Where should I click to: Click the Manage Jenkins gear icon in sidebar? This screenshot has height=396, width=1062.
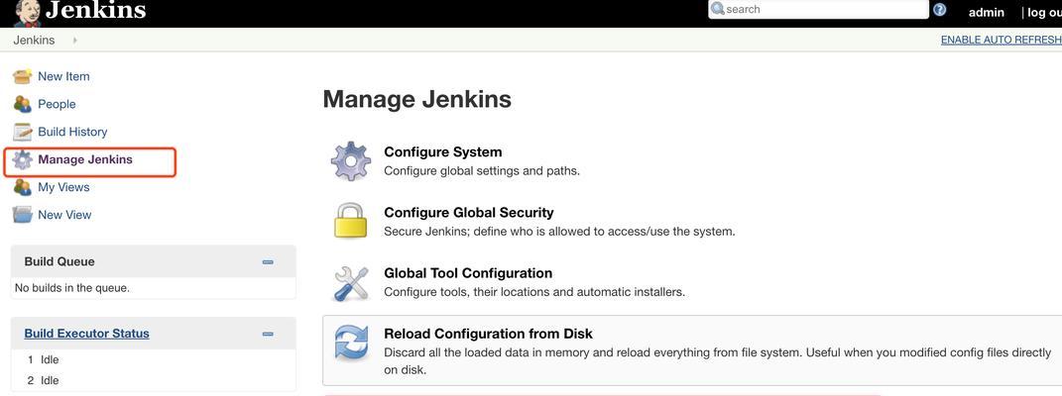(x=23, y=159)
